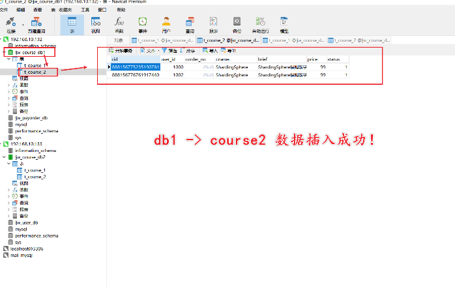Open the 事件 events toolbar section
Screen dimensions: 455x287
tap(143, 25)
